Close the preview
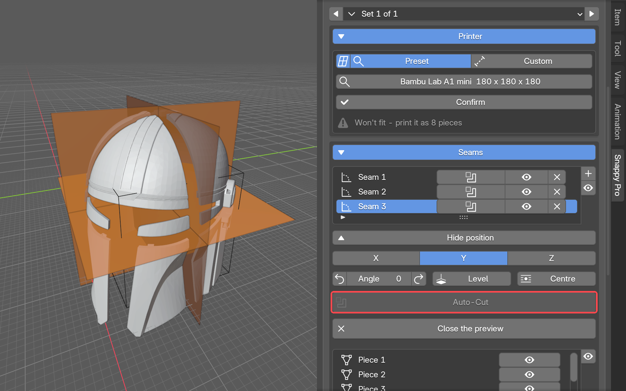Image resolution: width=626 pixels, height=391 pixels. coord(464,328)
